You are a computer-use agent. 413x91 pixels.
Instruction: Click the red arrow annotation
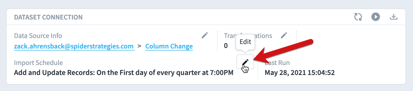283,51
